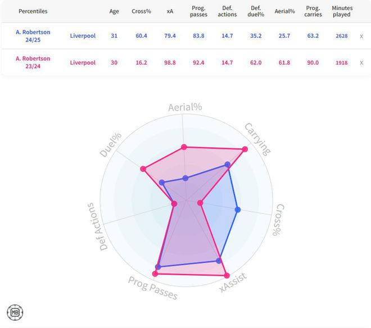This screenshot has width=371, height=328.
Task: Sort by xA column header
Action: click(170, 11)
